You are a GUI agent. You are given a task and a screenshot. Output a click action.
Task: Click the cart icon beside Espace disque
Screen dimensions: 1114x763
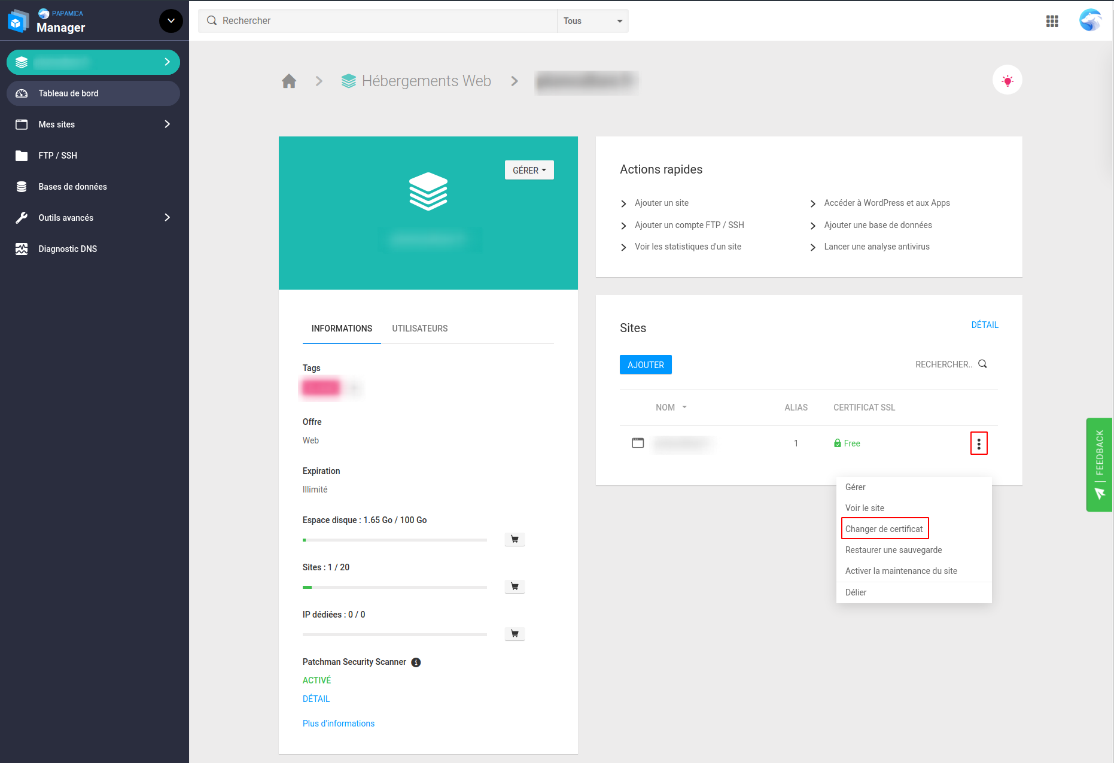pyautogui.click(x=515, y=539)
